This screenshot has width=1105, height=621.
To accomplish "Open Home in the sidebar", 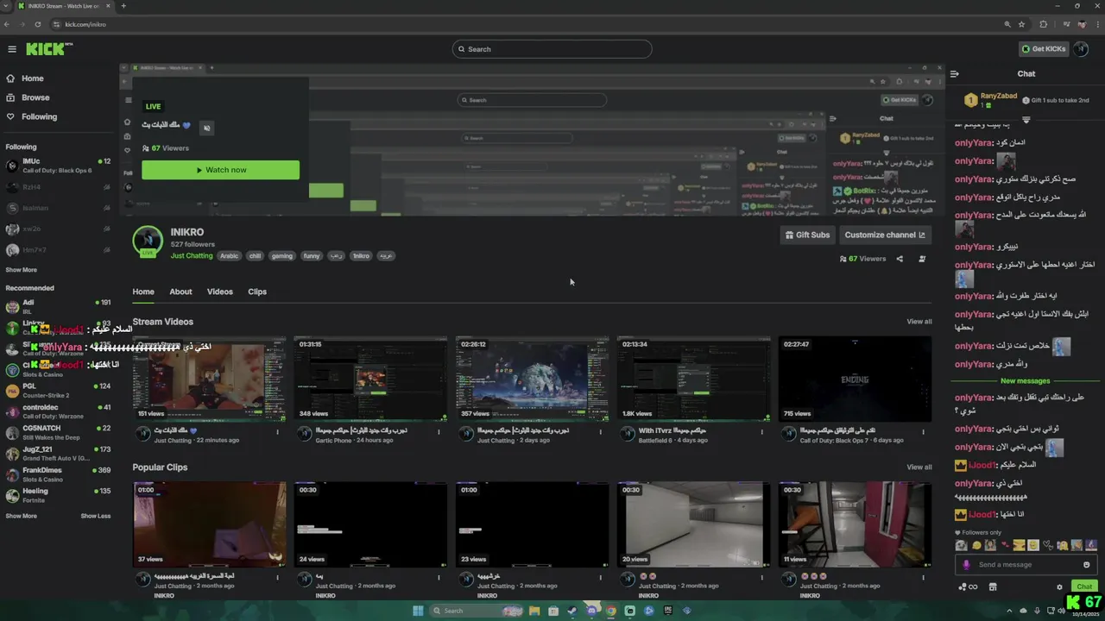I will (33, 78).
